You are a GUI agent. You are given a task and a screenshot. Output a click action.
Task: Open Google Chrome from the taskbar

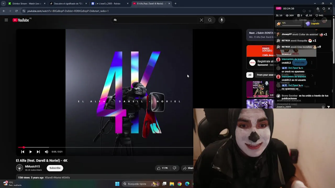[x=180, y=184]
